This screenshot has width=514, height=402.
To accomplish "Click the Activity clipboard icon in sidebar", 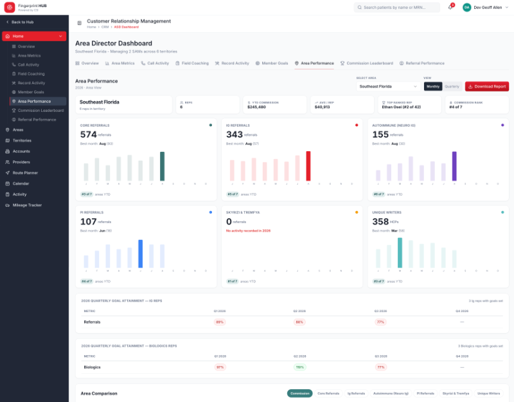I will point(7,194).
